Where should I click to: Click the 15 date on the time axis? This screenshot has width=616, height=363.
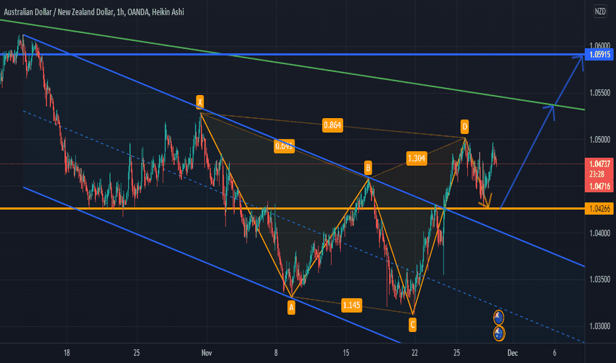[346, 353]
